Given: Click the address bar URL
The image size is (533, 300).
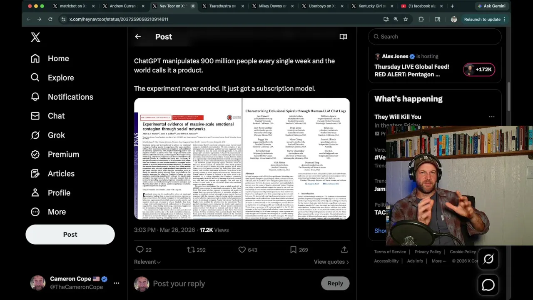Looking at the screenshot, I should pos(119,19).
